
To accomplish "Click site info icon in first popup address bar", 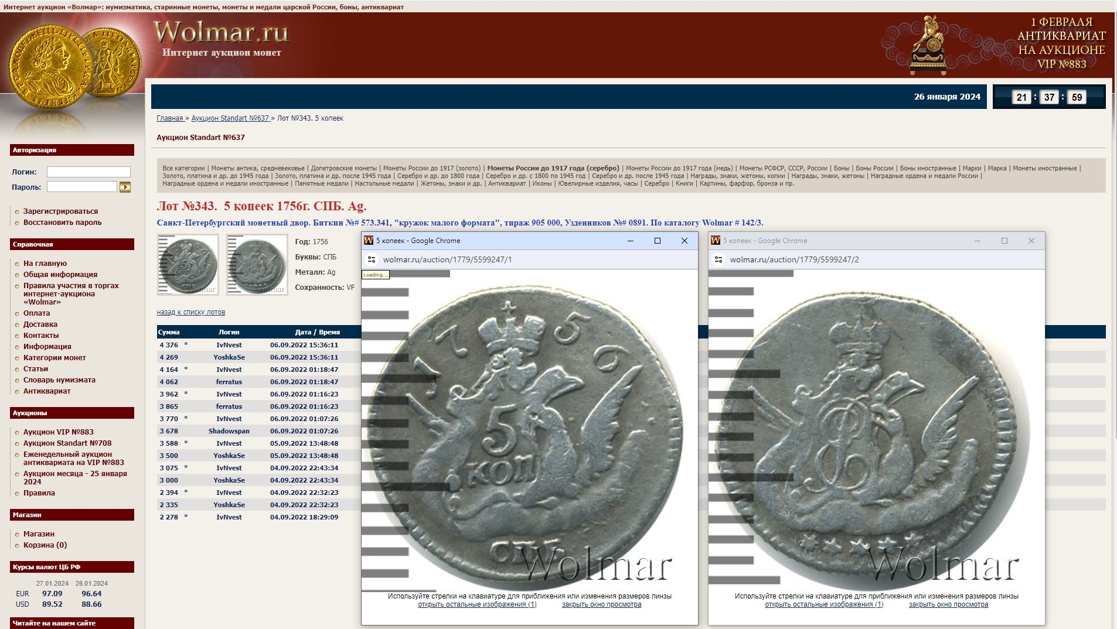I will (x=371, y=259).
